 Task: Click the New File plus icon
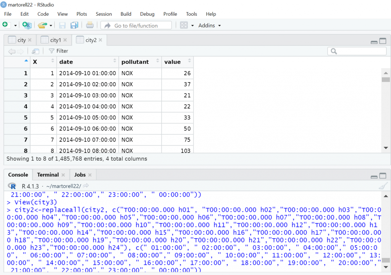tap(5, 25)
